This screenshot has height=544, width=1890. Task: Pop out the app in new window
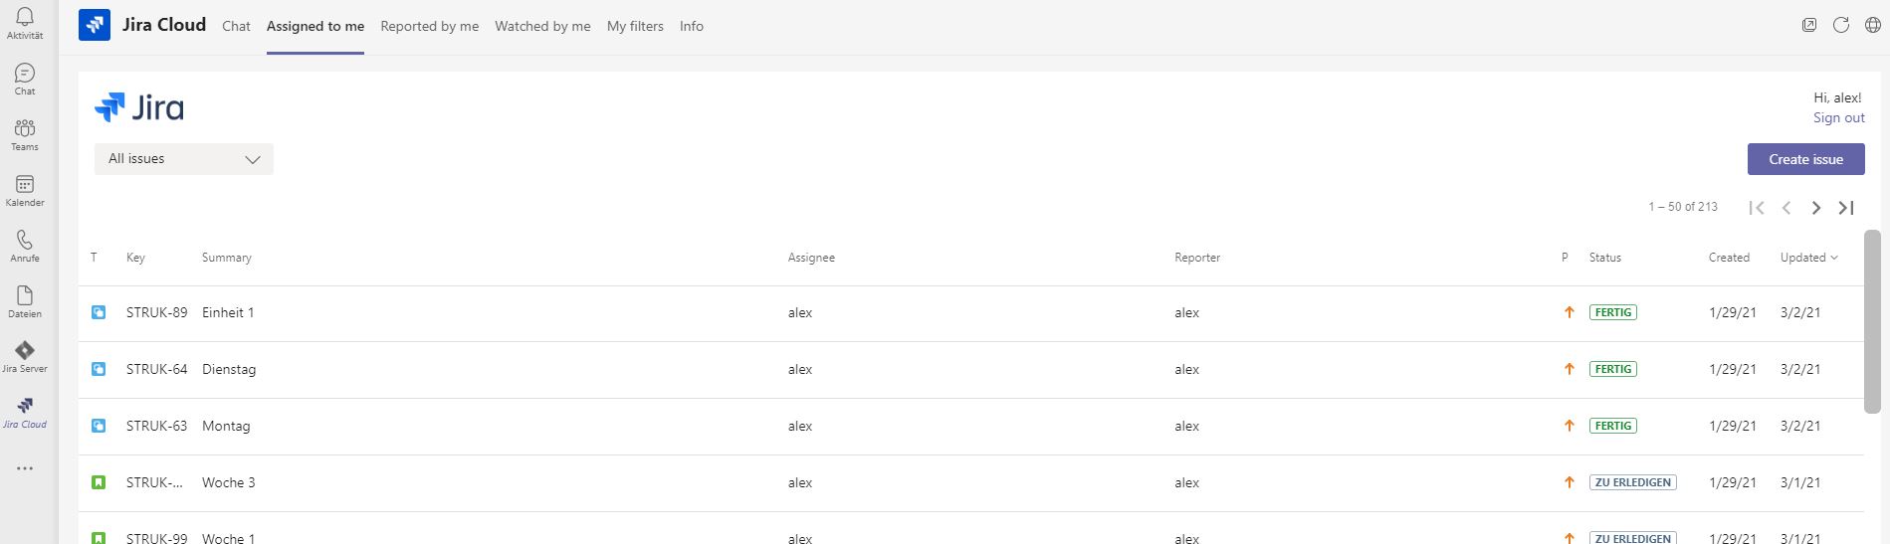(1809, 26)
